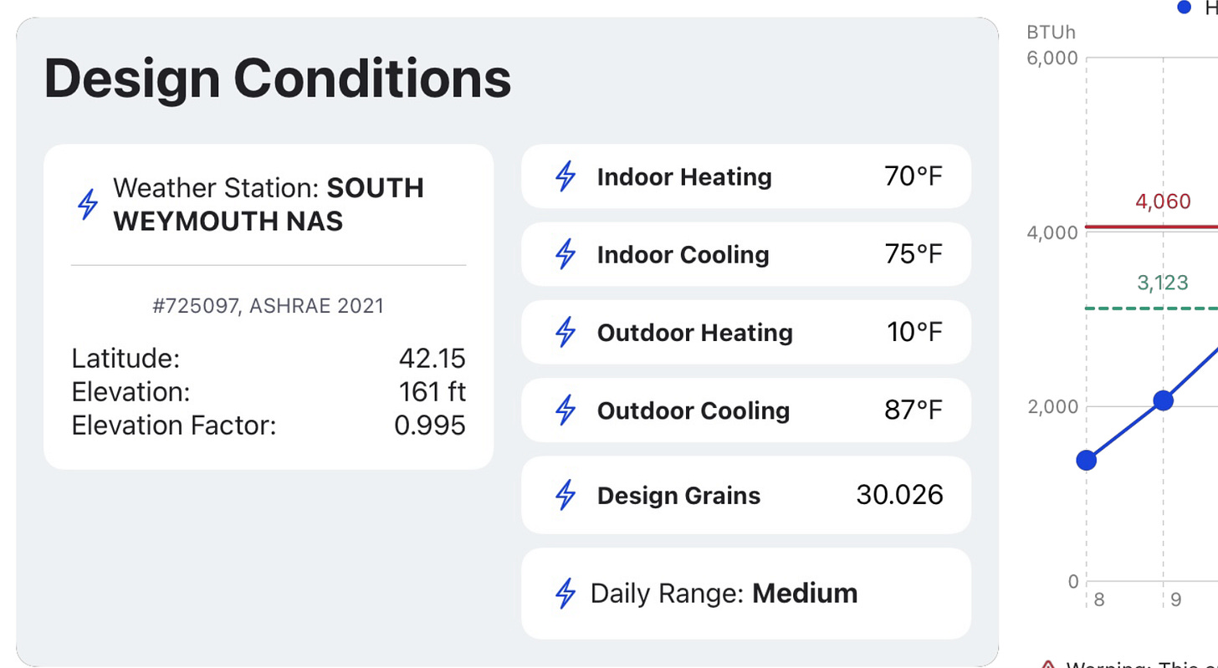Click the red warning triangle icon
The width and height of the screenshot is (1218, 668).
tap(1047, 665)
